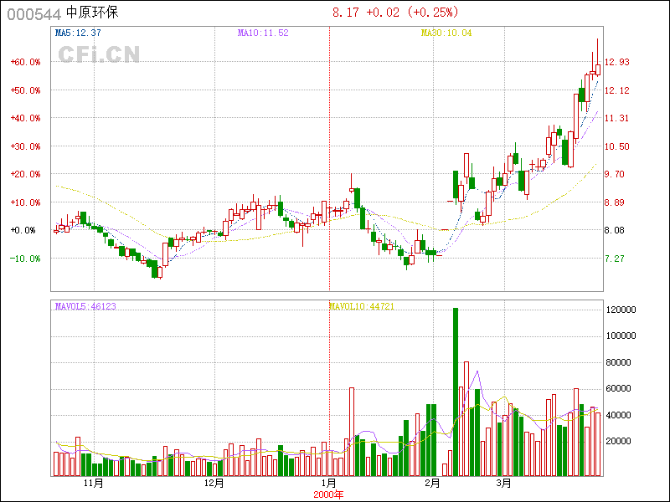Click the 2000年 year label

click(x=328, y=494)
